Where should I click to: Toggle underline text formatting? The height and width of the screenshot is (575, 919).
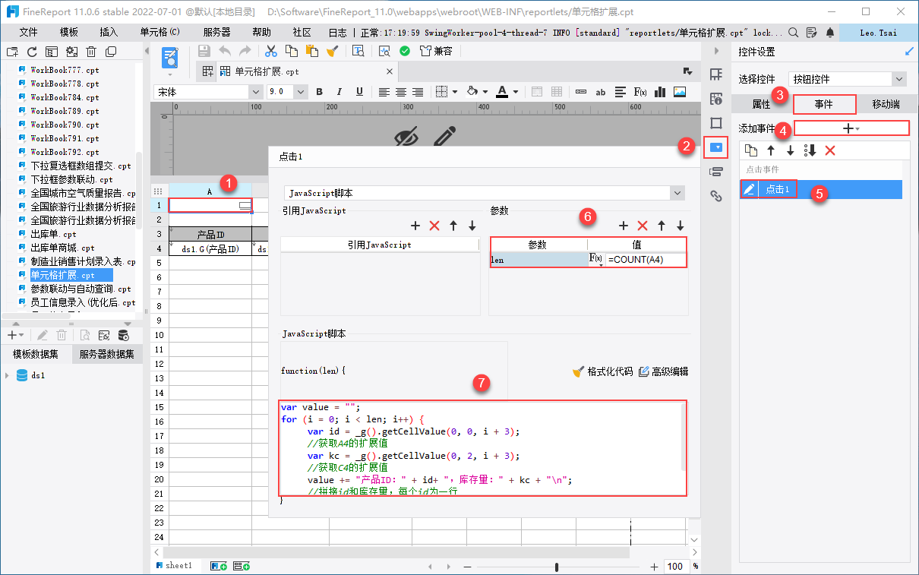pos(359,92)
